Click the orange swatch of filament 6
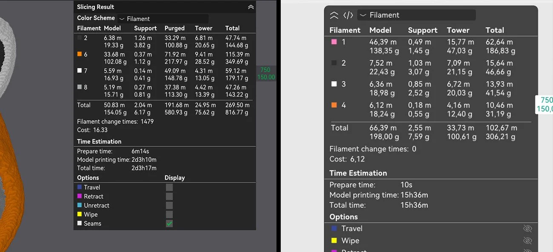Image resolution: width=553 pixels, height=252 pixels. click(80, 54)
